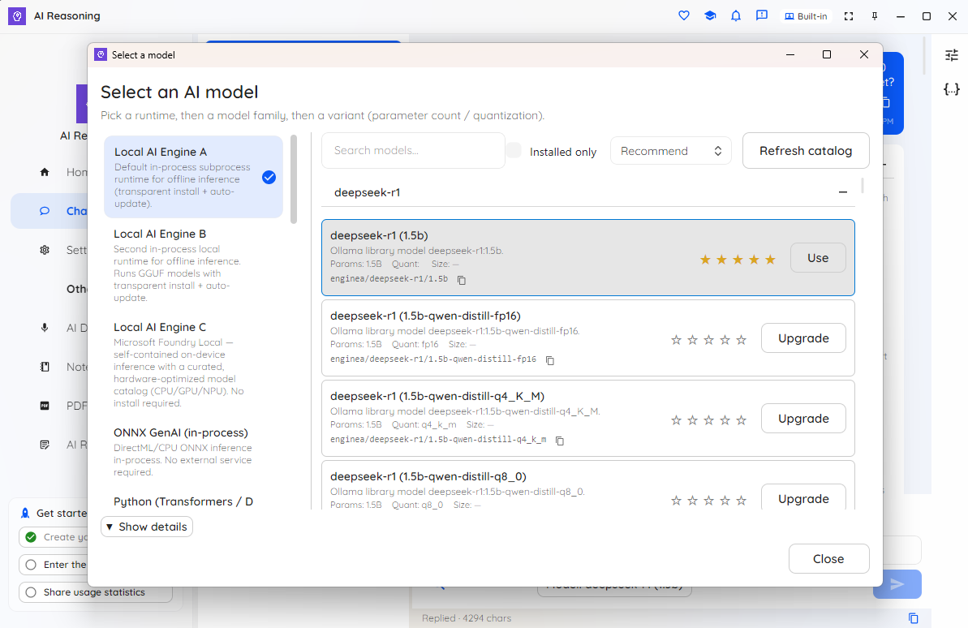The height and width of the screenshot is (628, 968).
Task: Click the copy icon near Replied status
Action: point(914,618)
